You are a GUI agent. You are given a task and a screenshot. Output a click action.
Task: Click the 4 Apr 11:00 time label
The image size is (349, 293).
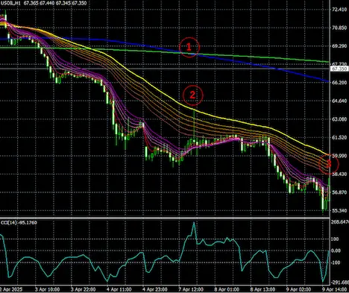coord(119,289)
